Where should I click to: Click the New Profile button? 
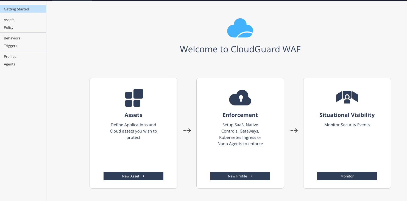240,176
